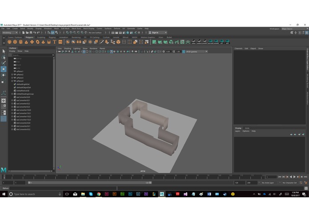This screenshot has width=309, height=220.
Task: Click the Outliner horizontal scrollbar
Action: [x=31, y=171]
